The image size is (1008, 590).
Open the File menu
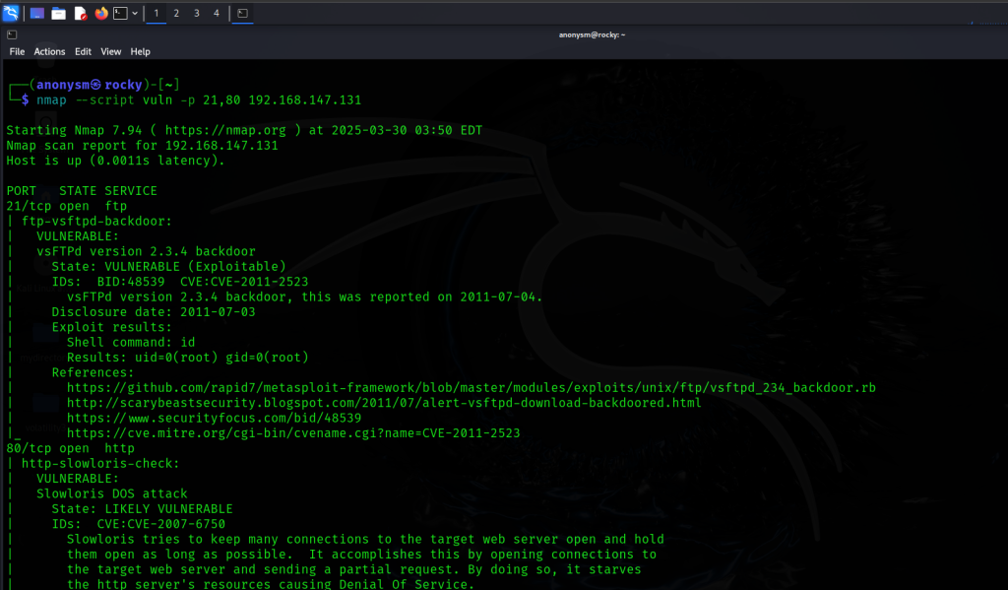click(x=17, y=51)
